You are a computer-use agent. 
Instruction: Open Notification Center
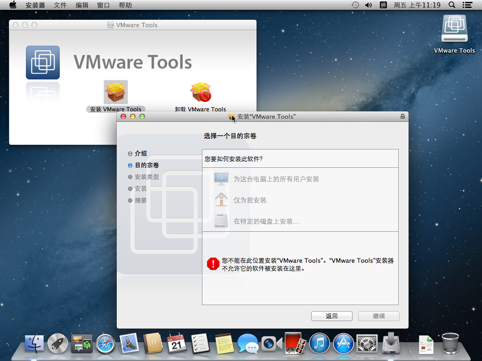467,5
